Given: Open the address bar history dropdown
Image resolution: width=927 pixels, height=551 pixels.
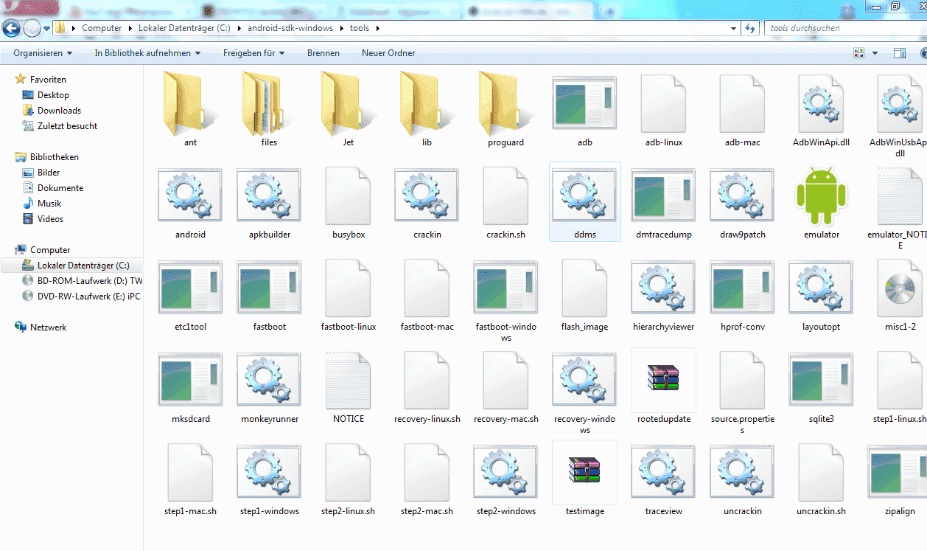Looking at the screenshot, I should (x=734, y=29).
